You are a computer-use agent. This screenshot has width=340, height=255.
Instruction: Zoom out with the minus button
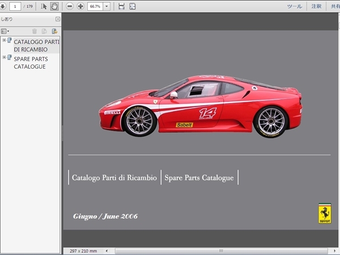70,6
